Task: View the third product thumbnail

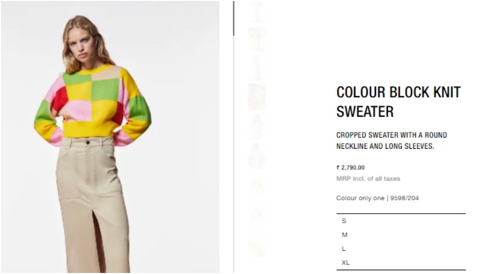Action: click(257, 67)
